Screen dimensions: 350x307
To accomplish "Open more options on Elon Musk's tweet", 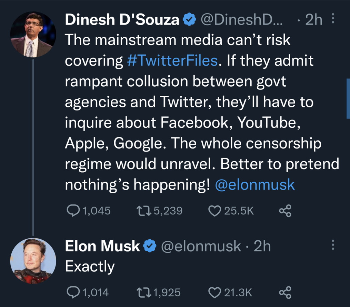I will (333, 246).
